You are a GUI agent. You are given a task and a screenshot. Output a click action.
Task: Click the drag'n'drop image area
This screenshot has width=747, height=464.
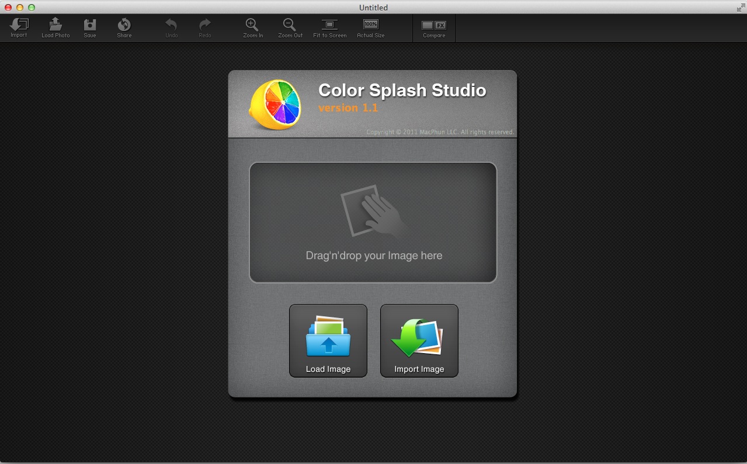373,222
